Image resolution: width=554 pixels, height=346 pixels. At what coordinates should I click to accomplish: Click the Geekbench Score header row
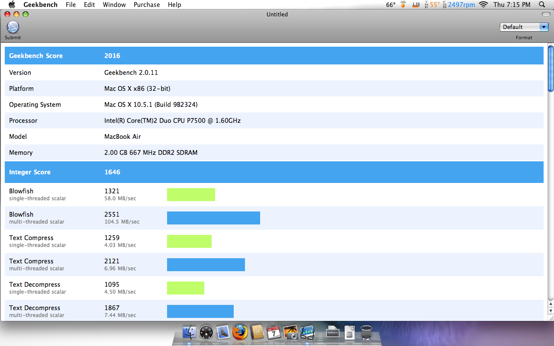[274, 55]
